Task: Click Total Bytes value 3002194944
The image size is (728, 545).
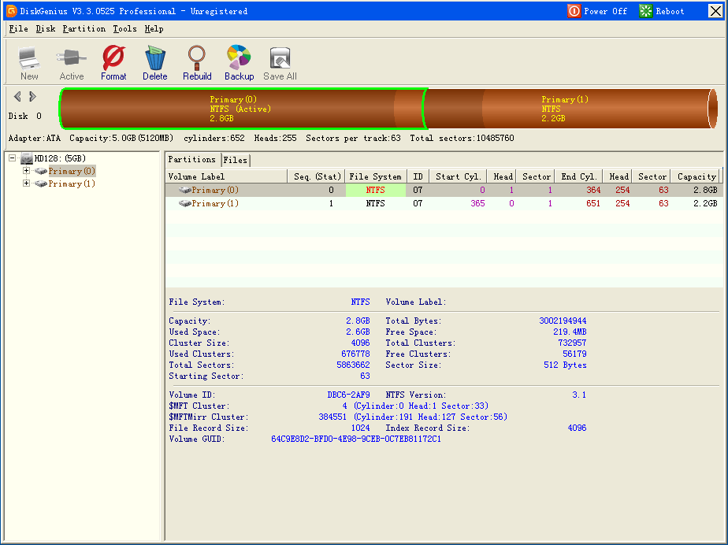Action: 563,321
